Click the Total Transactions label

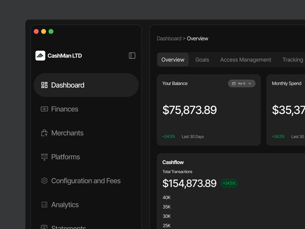177,172
